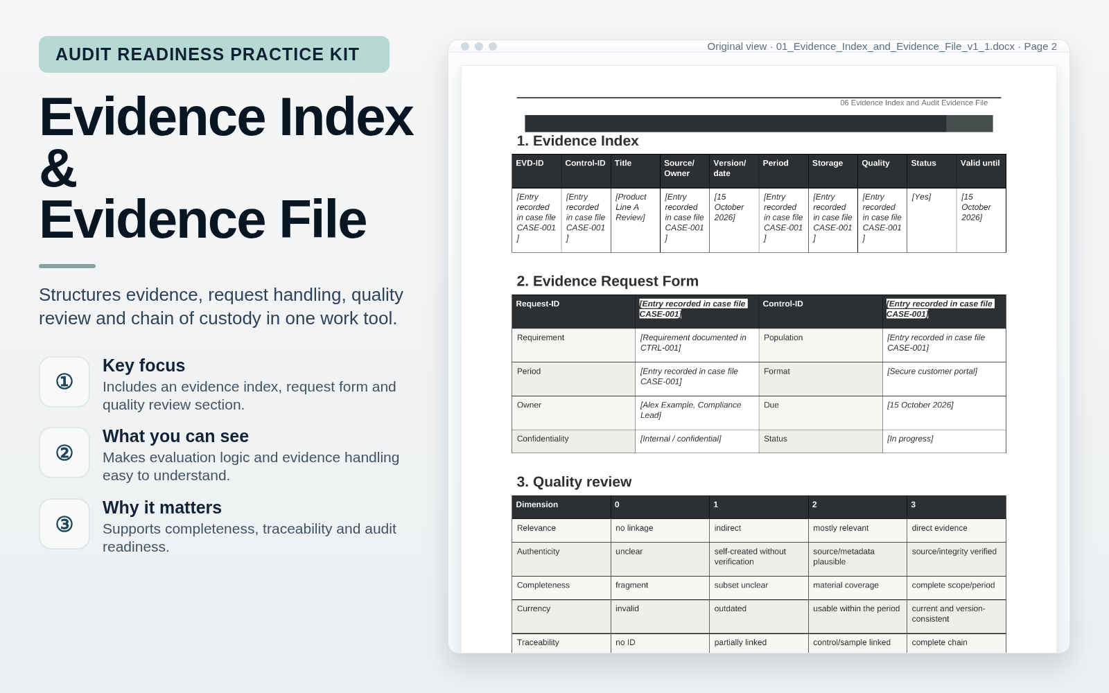The image size is (1109, 693).
Task: Click the document file name in window title
Action: [x=895, y=46]
